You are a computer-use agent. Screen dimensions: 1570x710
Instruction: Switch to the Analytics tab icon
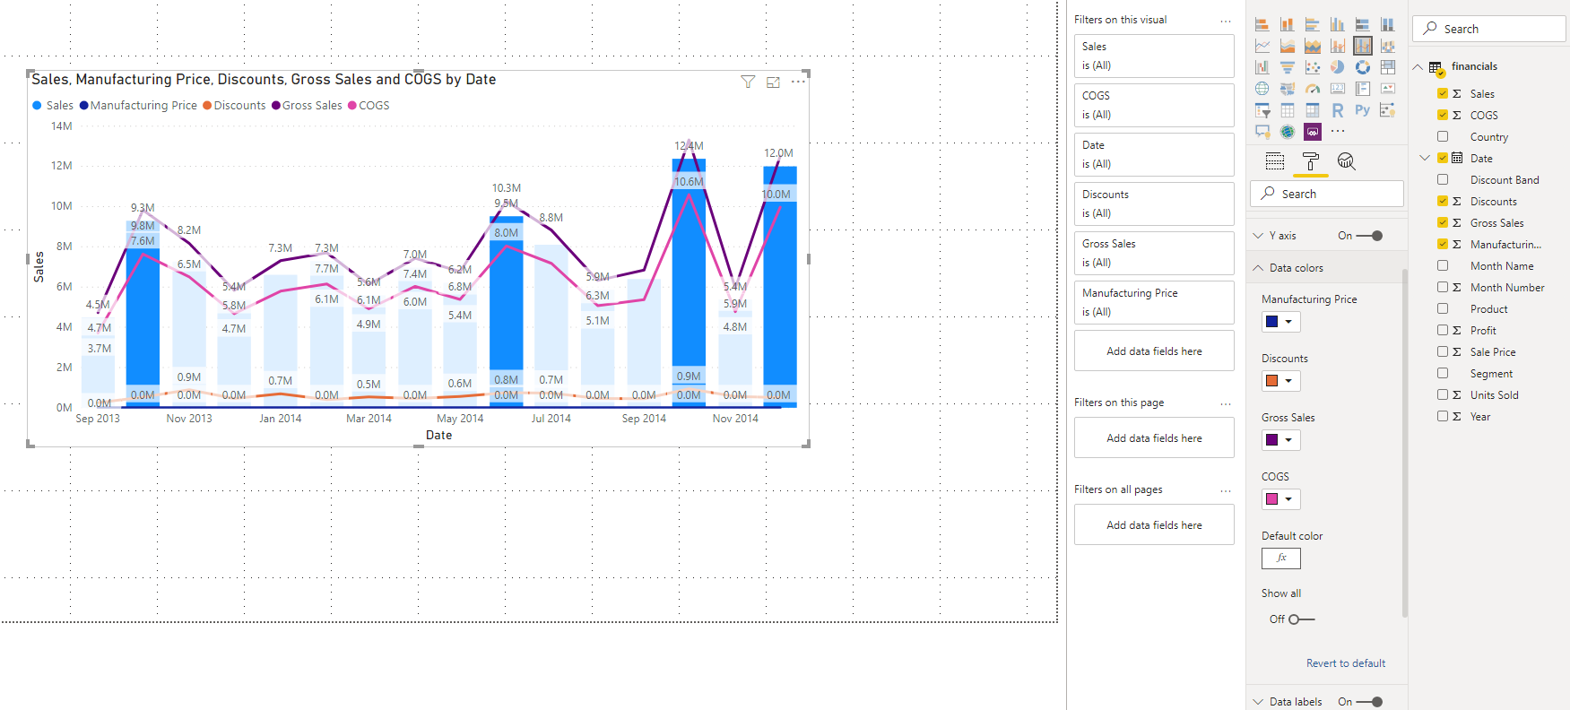1346,161
